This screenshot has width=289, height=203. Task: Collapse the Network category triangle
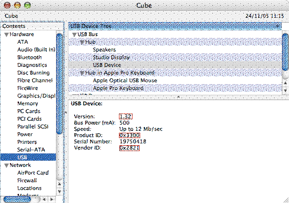click(6, 165)
